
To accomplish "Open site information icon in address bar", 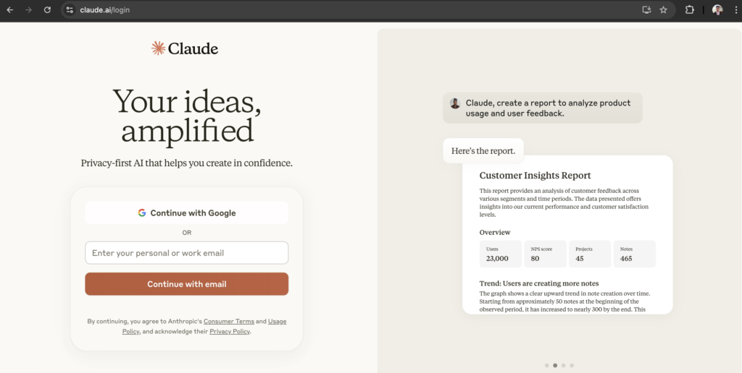I will click(70, 9).
